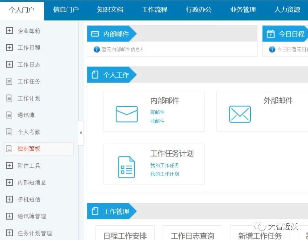
Task: Open the 日程工作安排 card
Action: [x=125, y=233]
